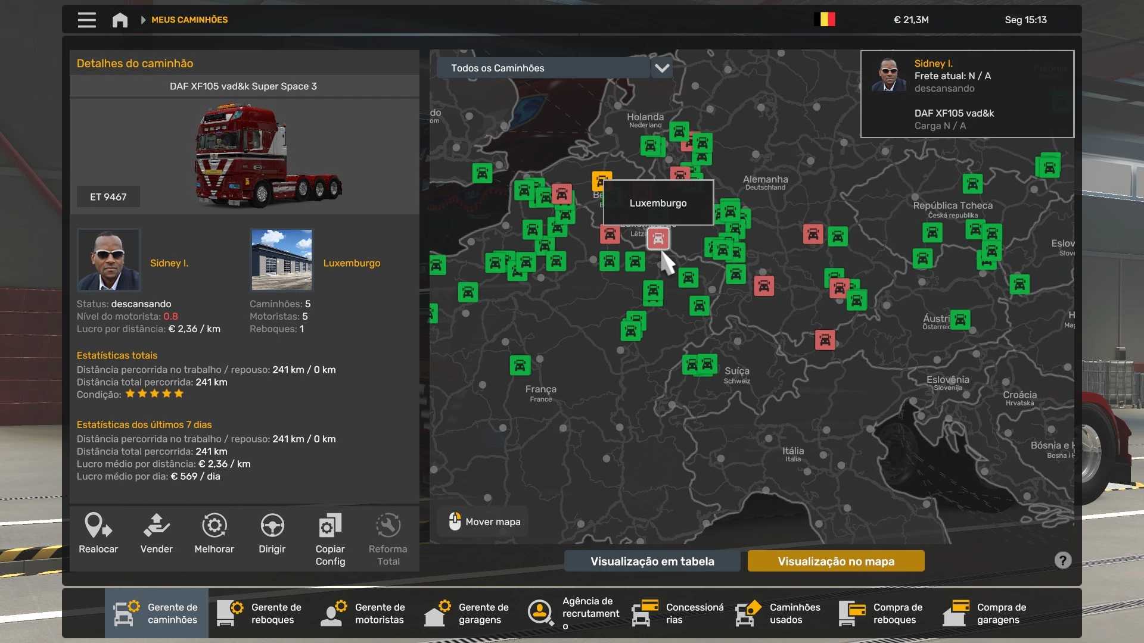Open Gerente de garagens tab

(467, 613)
